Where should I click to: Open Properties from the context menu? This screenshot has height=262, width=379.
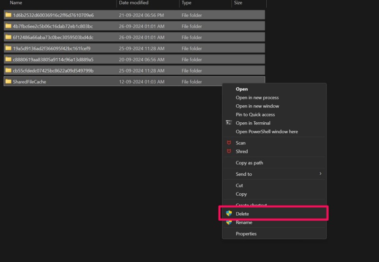(246, 234)
